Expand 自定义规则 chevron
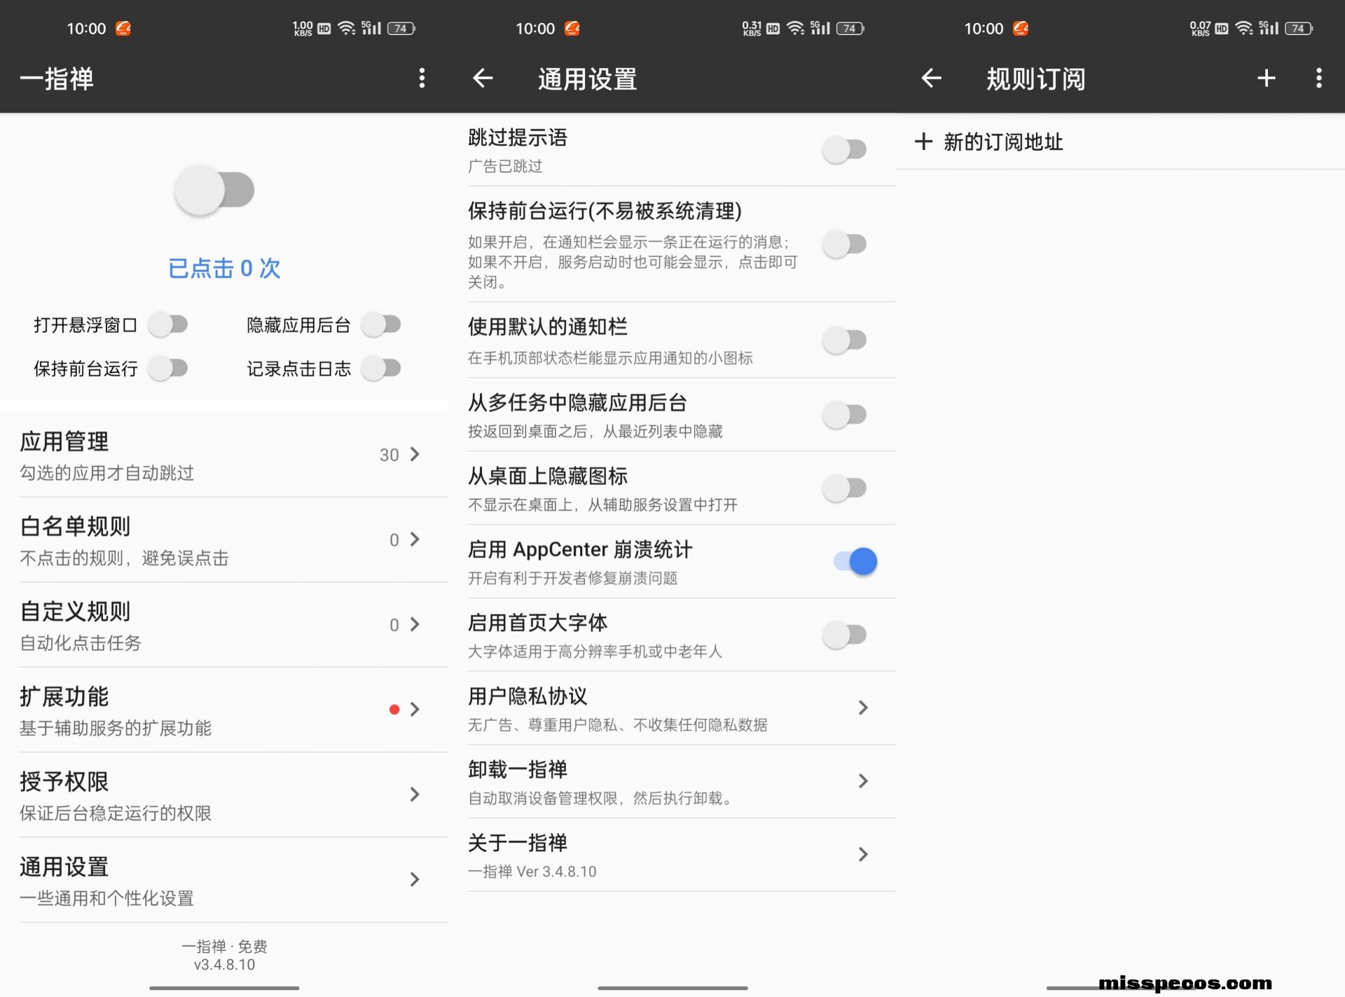Viewport: 1345px width, 997px height. click(x=415, y=624)
